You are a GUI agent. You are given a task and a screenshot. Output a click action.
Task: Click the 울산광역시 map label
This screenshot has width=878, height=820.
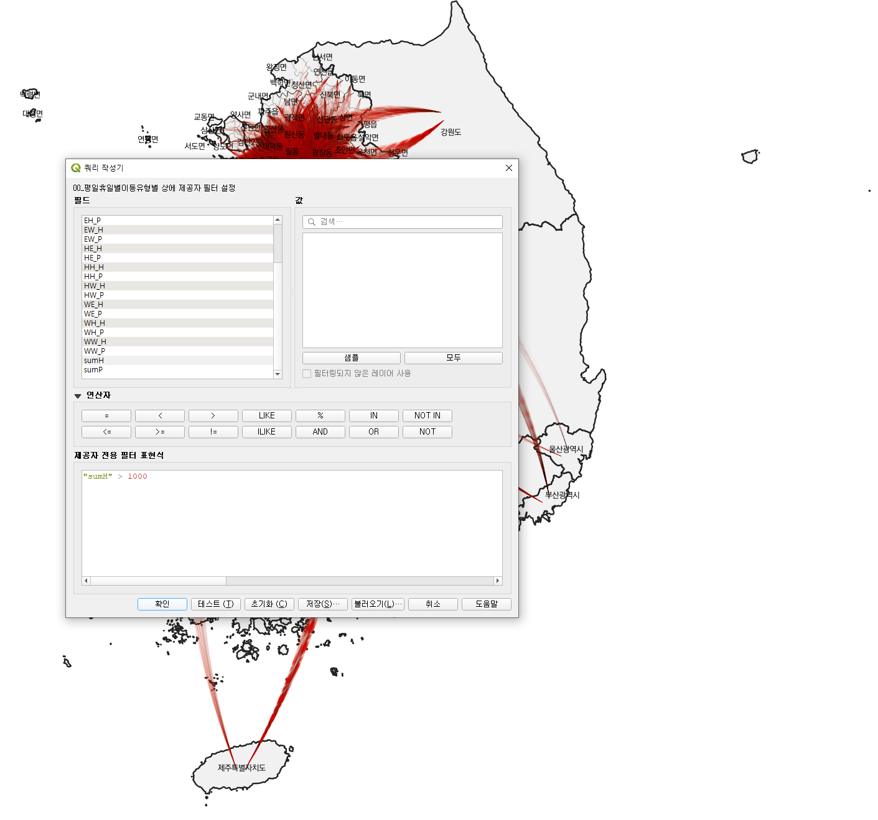pos(566,449)
